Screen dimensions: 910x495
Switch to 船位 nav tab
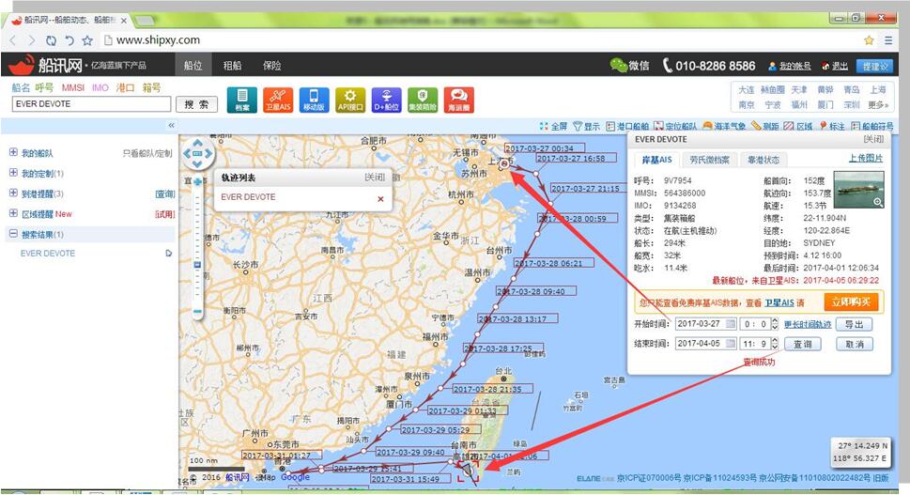point(193,65)
